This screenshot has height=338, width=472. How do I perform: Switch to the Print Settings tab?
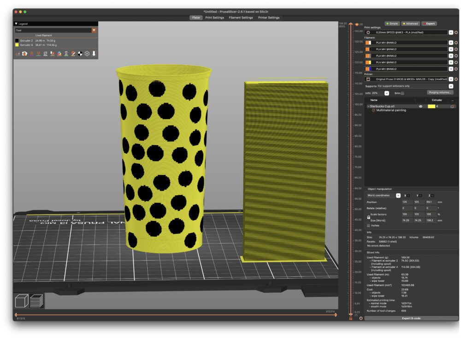pos(214,17)
